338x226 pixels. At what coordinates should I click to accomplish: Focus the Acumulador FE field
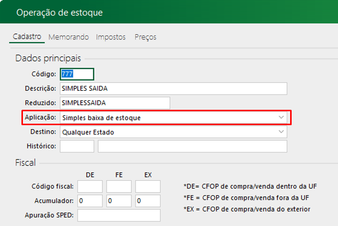[x=119, y=201]
